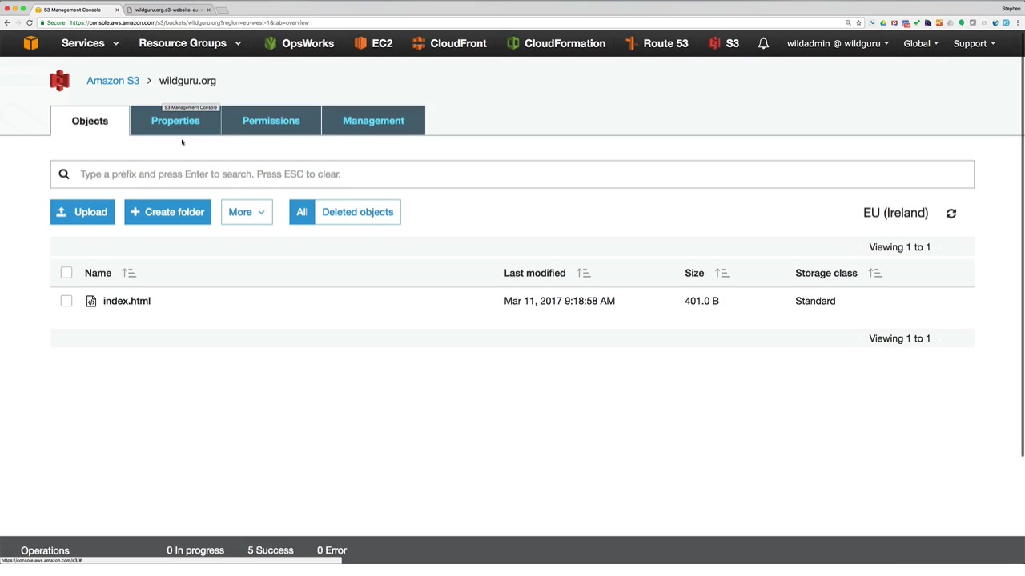Click the 0 Error status
Image resolution: width=1025 pixels, height=576 pixels.
click(x=332, y=550)
